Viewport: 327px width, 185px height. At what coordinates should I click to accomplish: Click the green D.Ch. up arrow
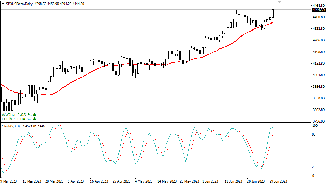point(34,119)
